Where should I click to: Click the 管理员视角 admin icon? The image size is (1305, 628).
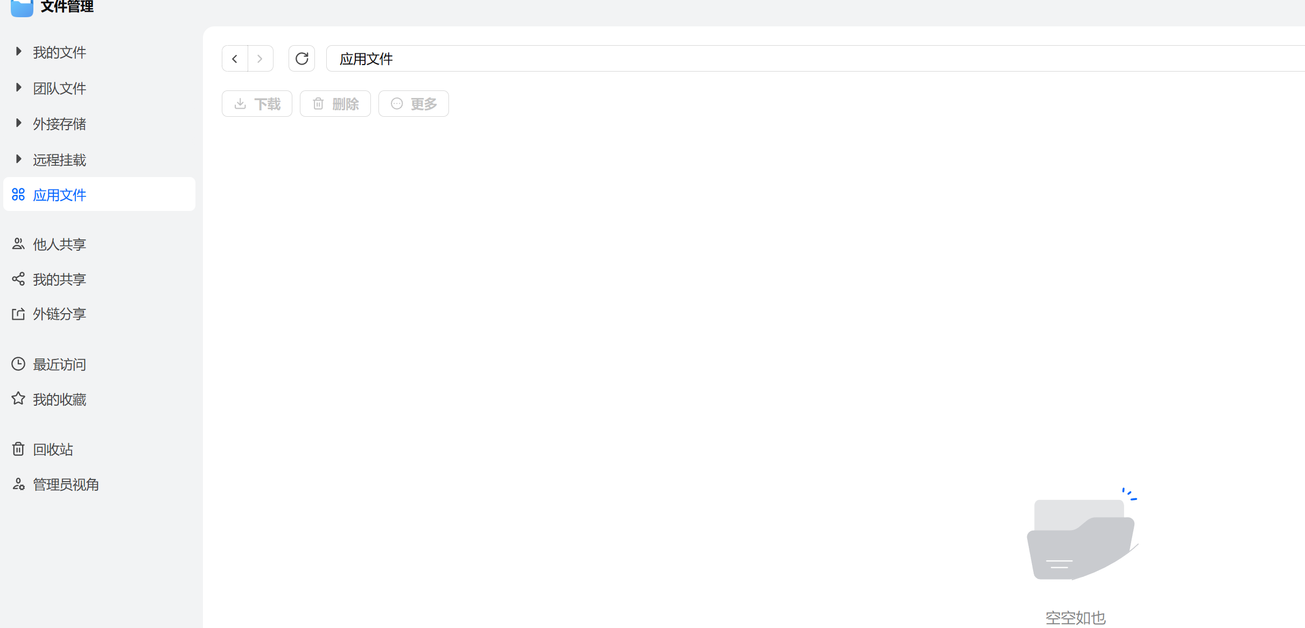pyautogui.click(x=18, y=484)
